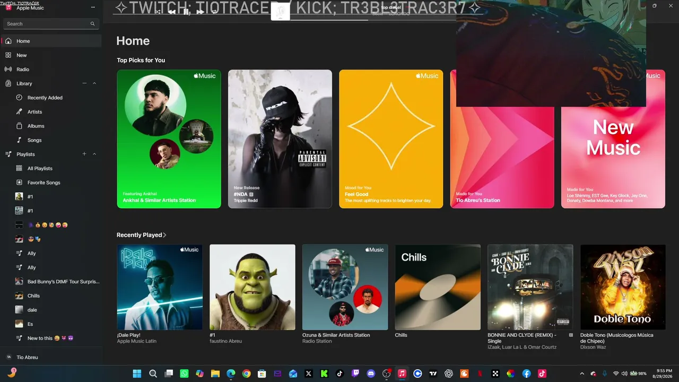The image size is (679, 382).
Task: Click the Recently Played heading
Action: click(x=139, y=235)
